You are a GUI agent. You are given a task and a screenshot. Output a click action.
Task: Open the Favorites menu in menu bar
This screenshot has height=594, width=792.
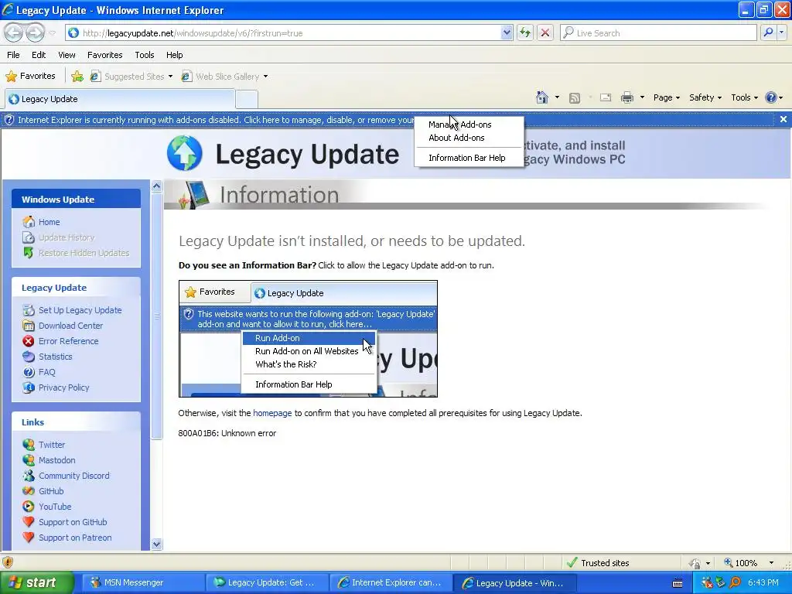coord(104,55)
